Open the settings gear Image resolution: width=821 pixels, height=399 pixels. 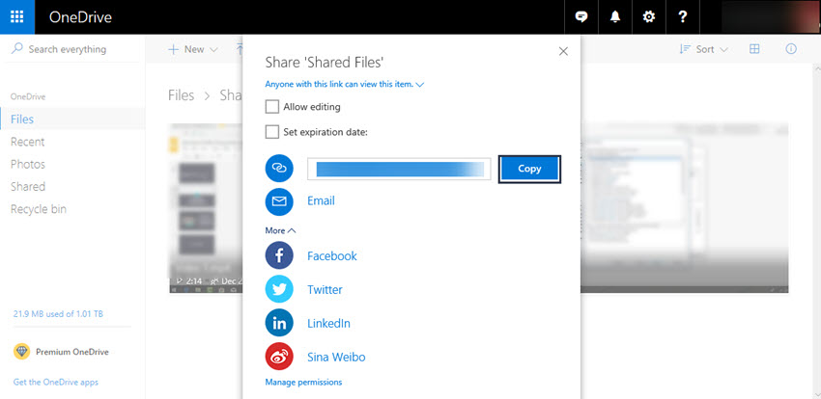[649, 16]
